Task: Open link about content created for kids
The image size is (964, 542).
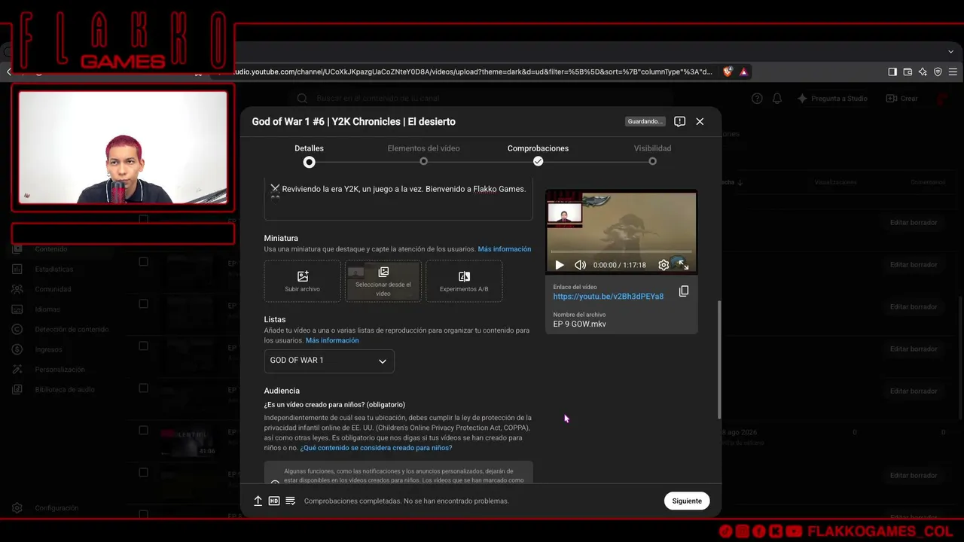Action: coord(376,448)
